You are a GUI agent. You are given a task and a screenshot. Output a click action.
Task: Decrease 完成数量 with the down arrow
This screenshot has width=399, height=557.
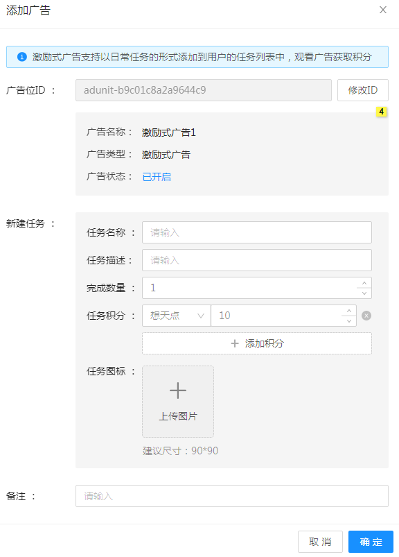364,293
